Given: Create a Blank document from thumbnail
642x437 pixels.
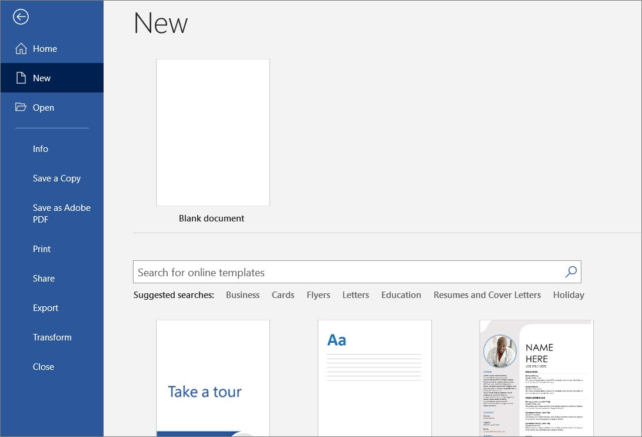Looking at the screenshot, I should (x=213, y=133).
